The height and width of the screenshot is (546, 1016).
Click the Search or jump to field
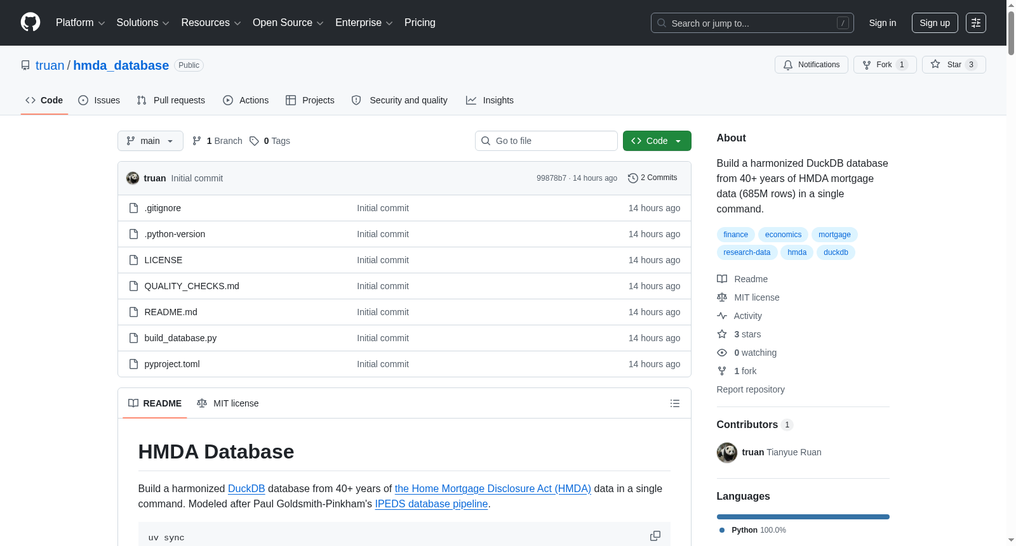click(x=752, y=23)
